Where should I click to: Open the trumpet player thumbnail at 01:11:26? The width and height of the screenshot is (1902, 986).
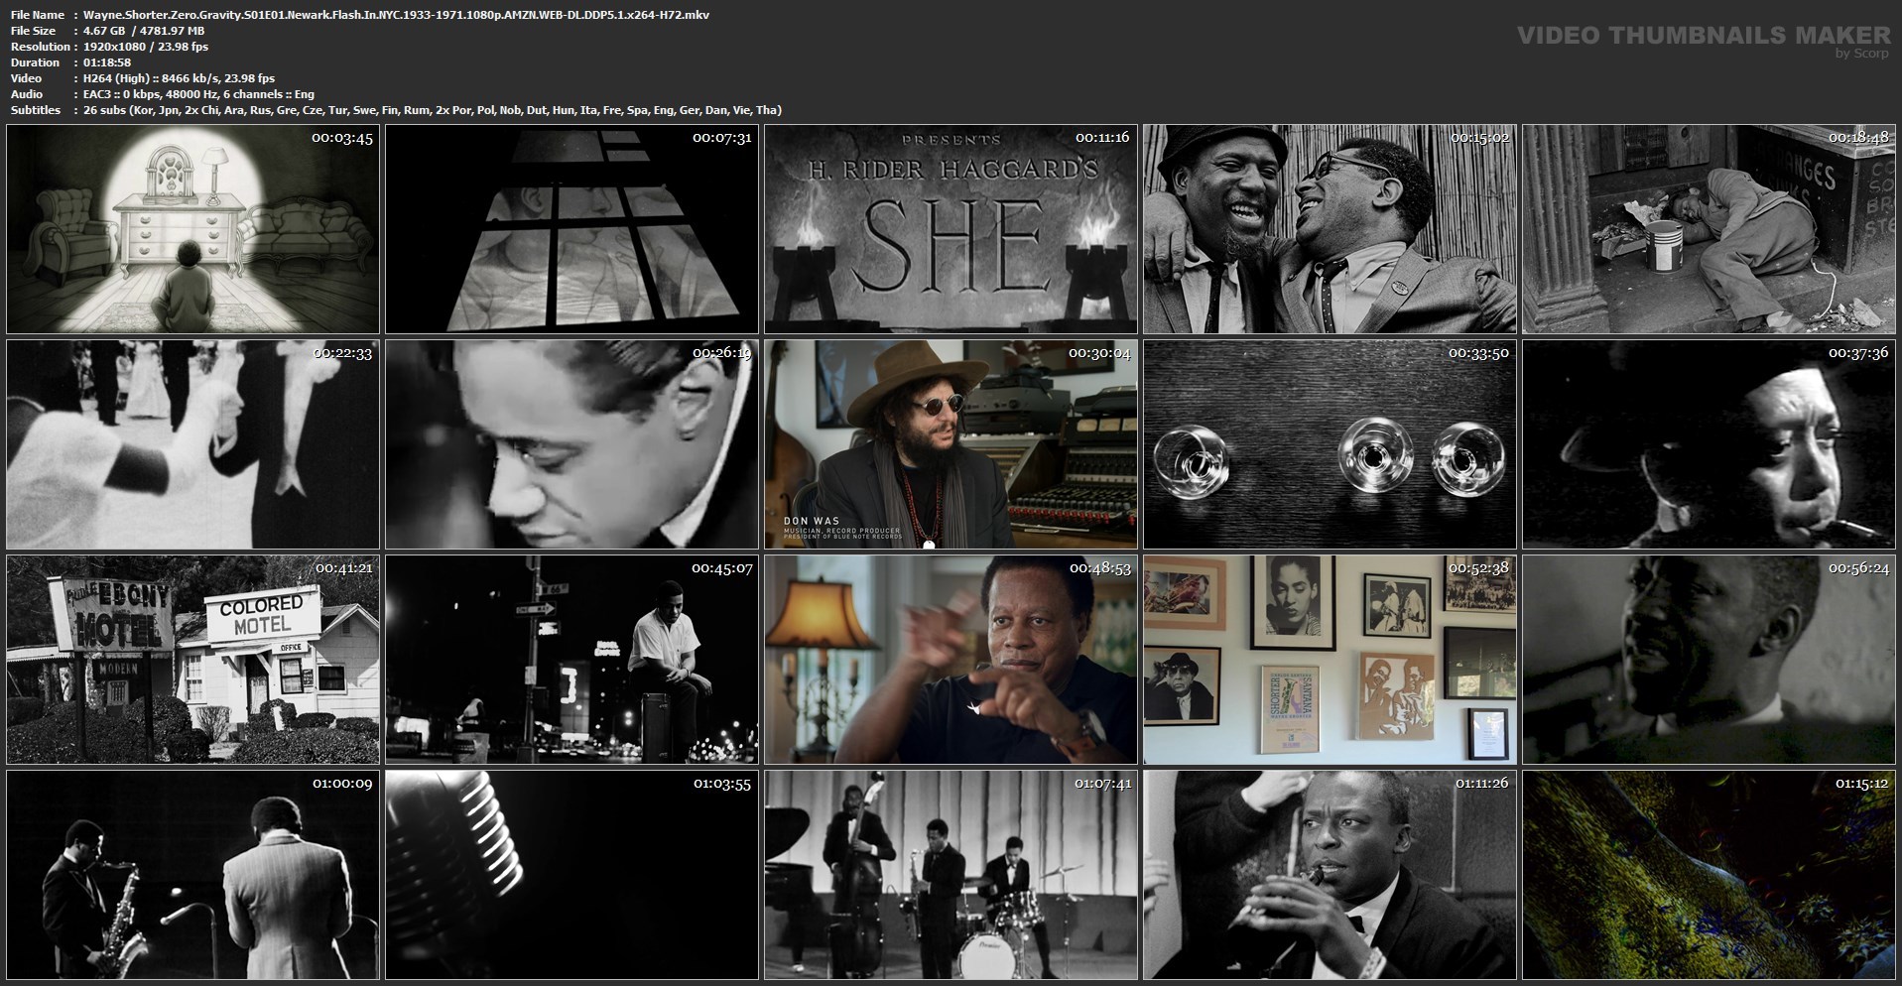(1330, 875)
